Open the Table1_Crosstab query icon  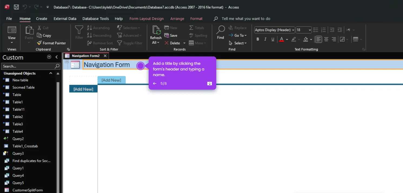tap(6, 146)
